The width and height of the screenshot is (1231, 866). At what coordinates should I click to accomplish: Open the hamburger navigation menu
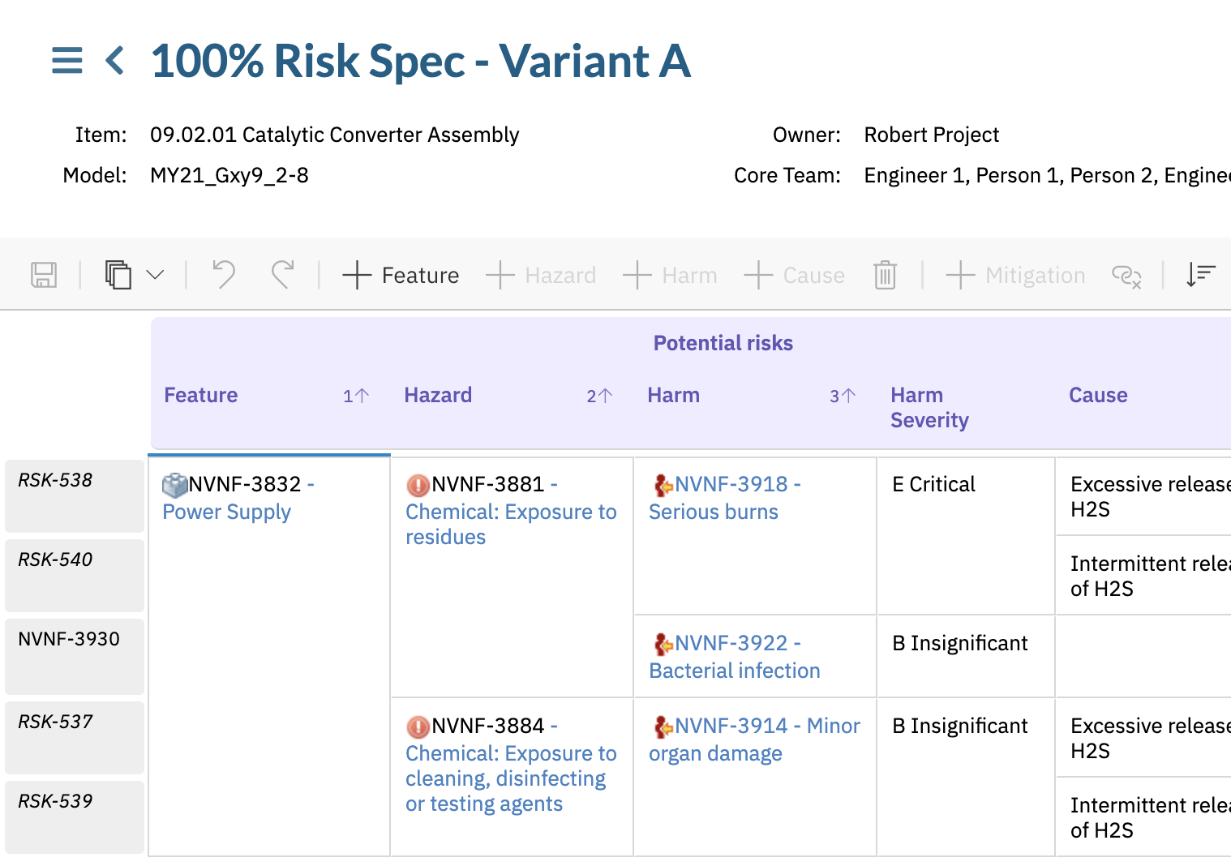(66, 61)
